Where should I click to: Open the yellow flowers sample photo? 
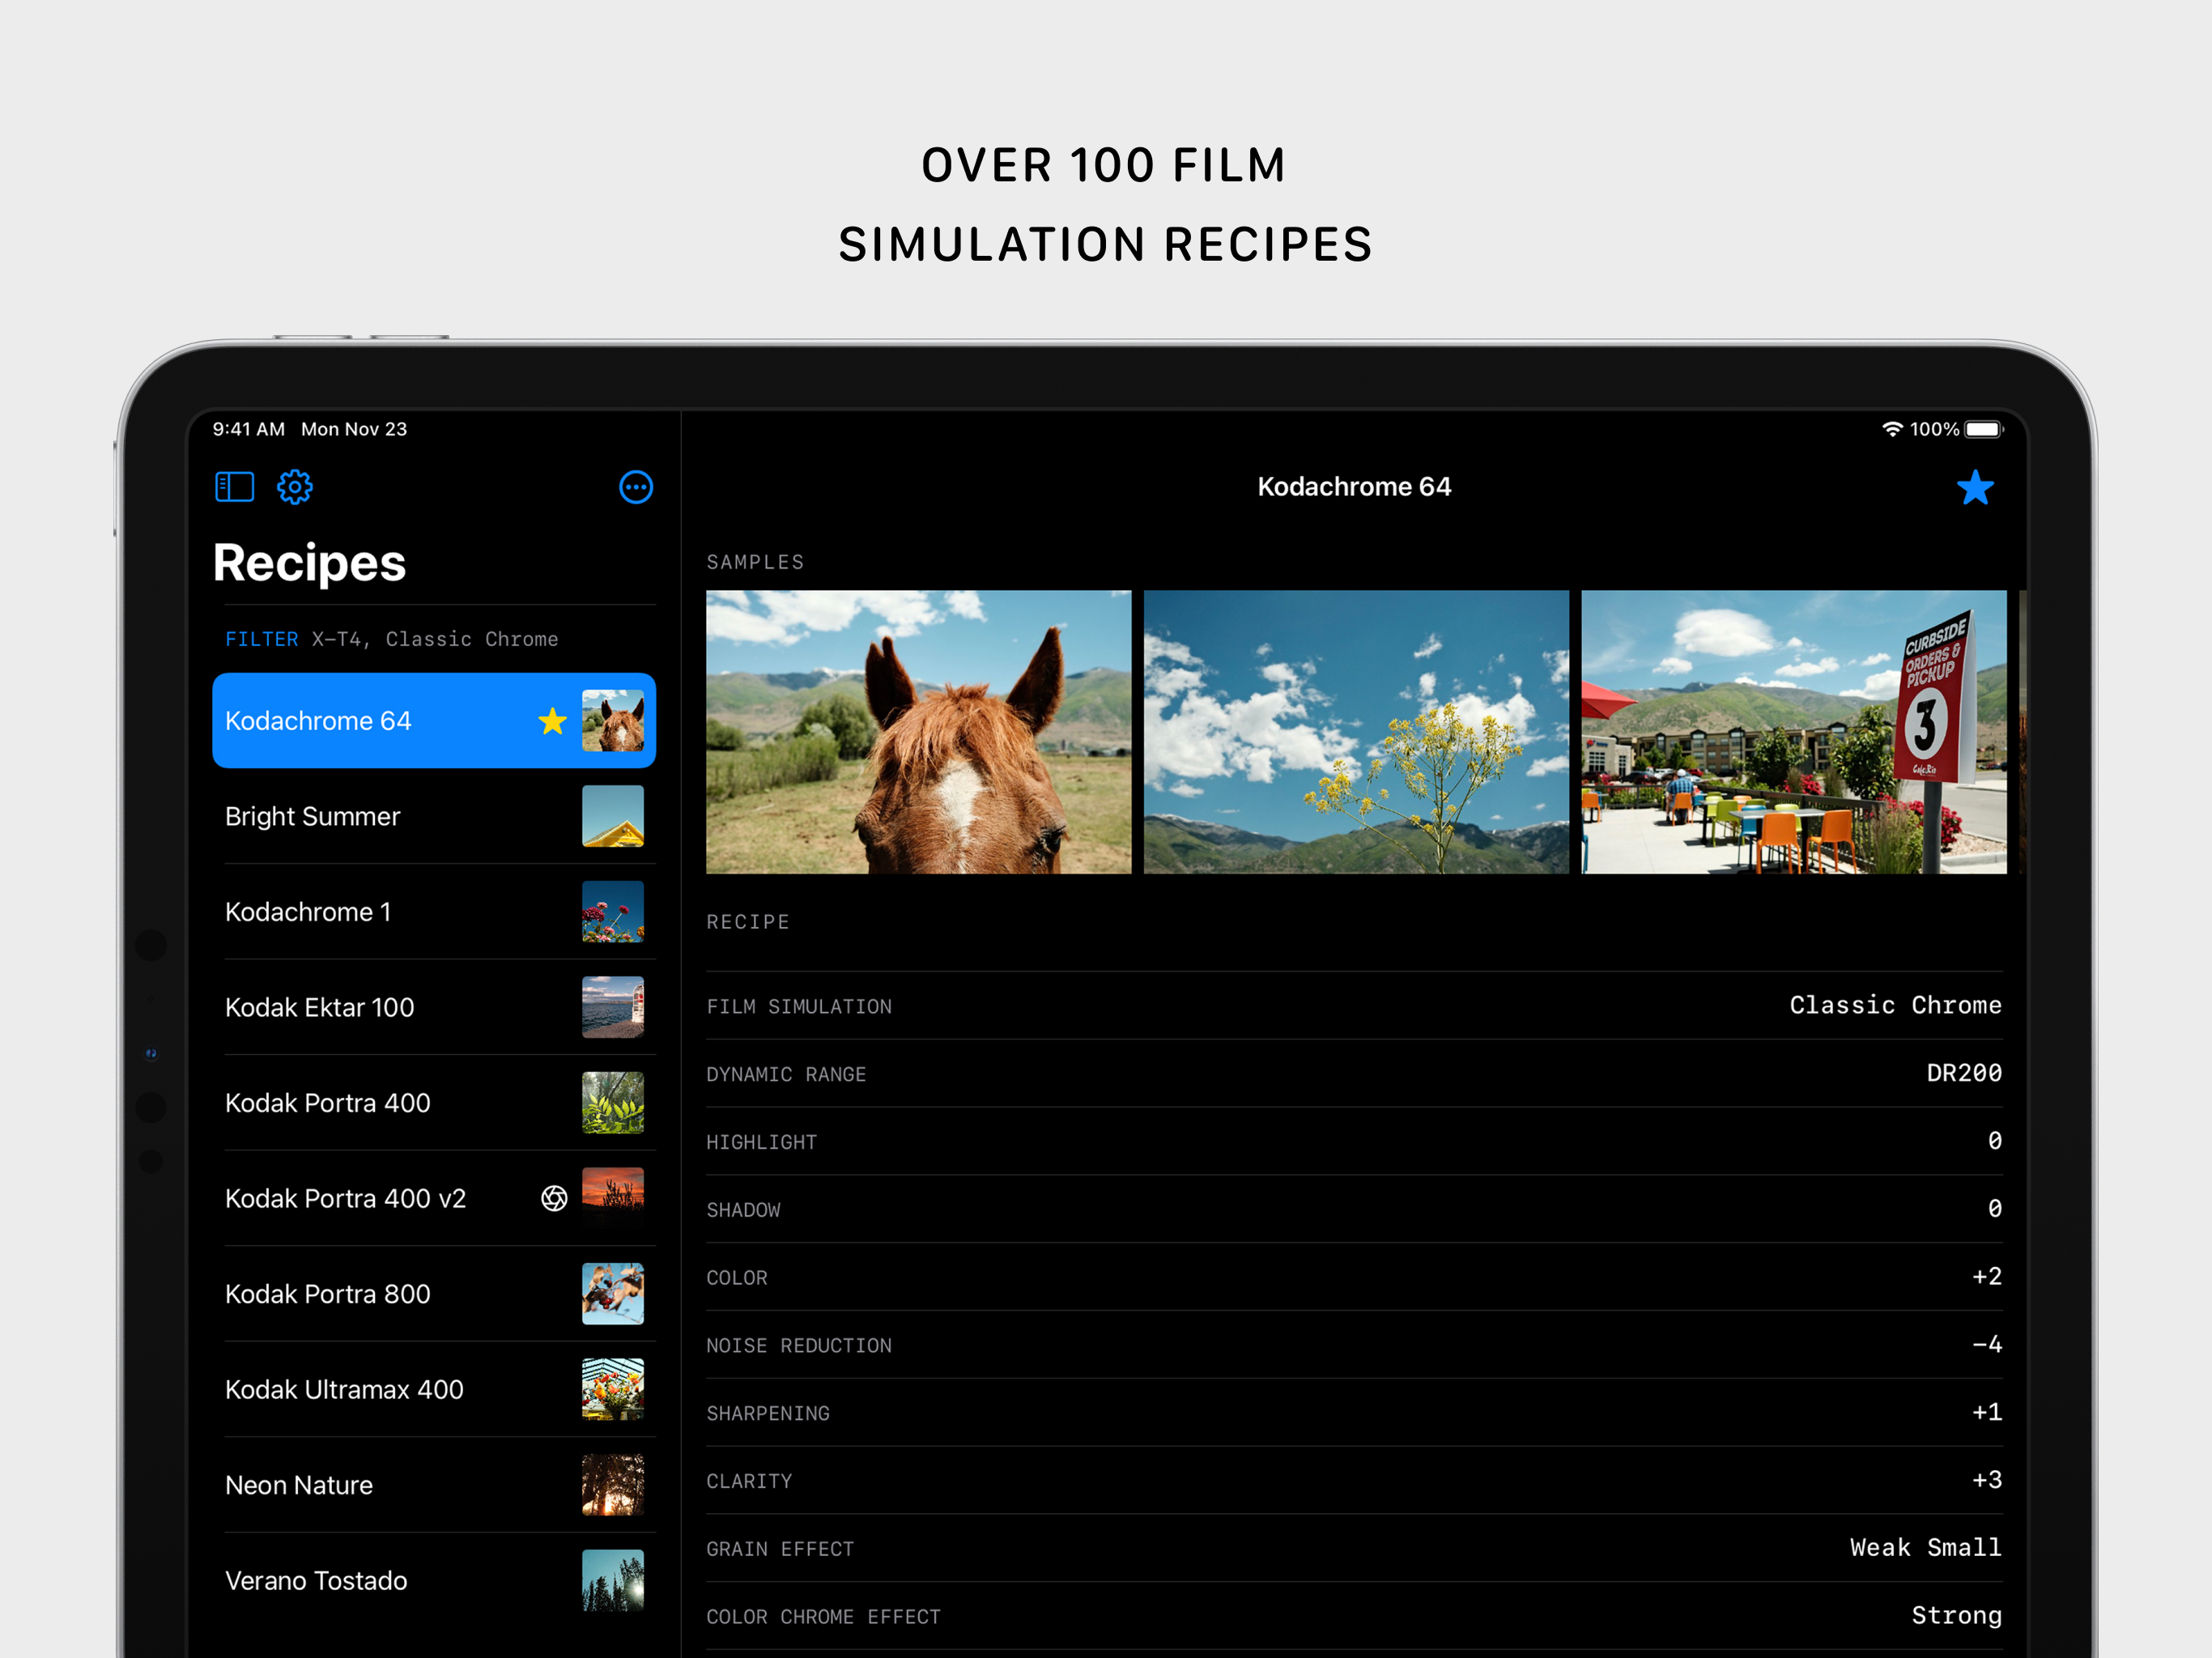tap(1356, 732)
